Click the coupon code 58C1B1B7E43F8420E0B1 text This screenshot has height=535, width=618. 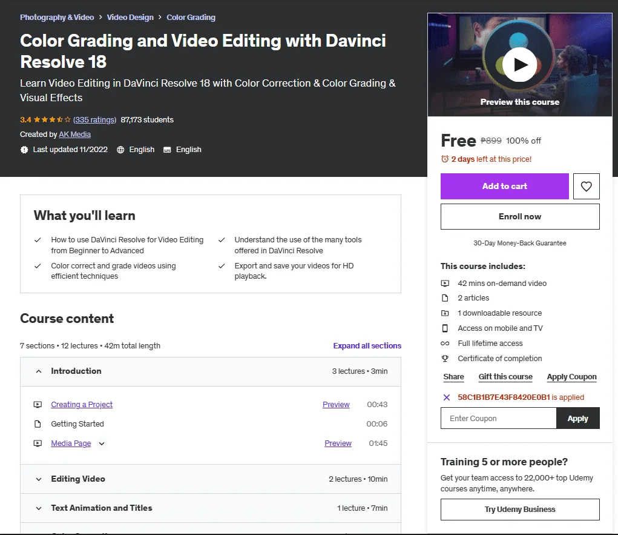point(504,397)
